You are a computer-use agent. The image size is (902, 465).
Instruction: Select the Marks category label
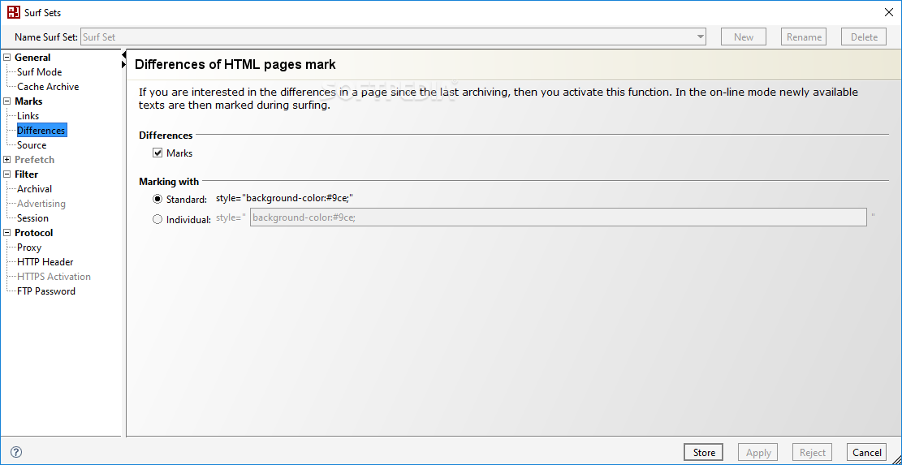click(28, 101)
